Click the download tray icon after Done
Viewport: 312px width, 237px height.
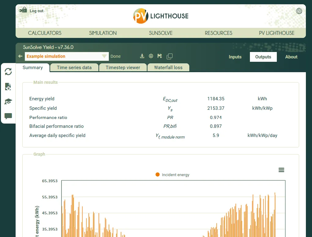pos(142,56)
